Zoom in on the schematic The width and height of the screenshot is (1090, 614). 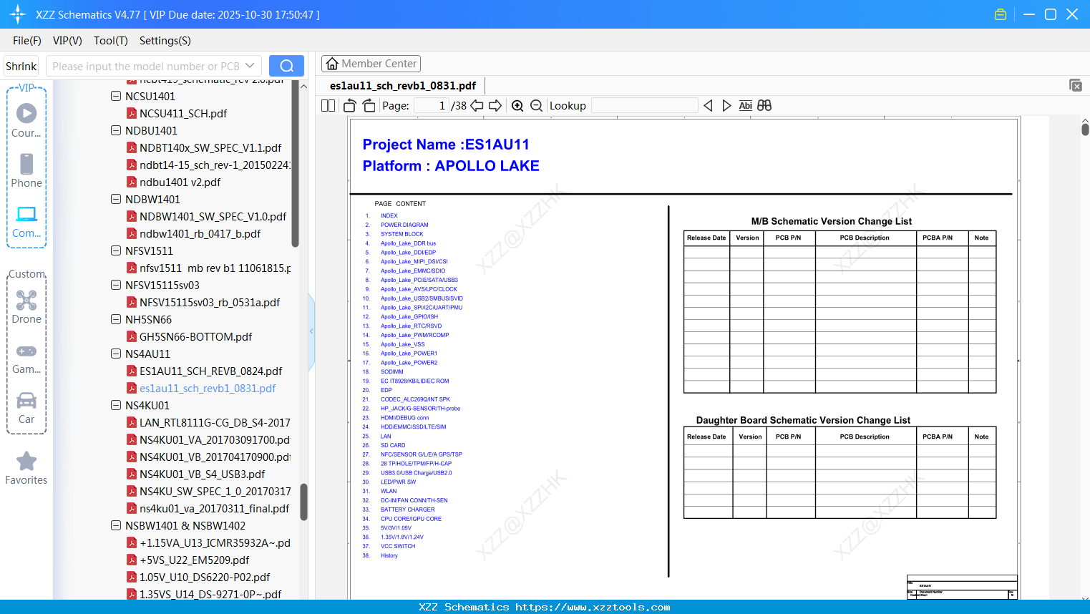[x=517, y=106]
